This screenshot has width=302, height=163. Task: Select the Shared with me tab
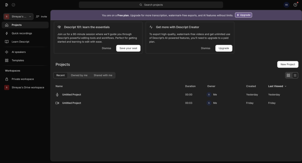click(103, 75)
